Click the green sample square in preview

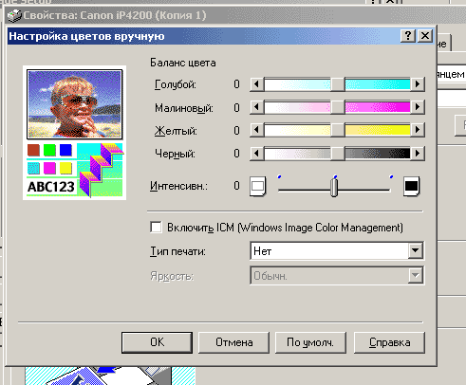click(49, 150)
